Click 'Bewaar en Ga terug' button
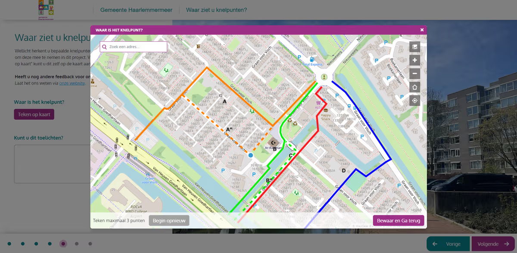 [399, 221]
